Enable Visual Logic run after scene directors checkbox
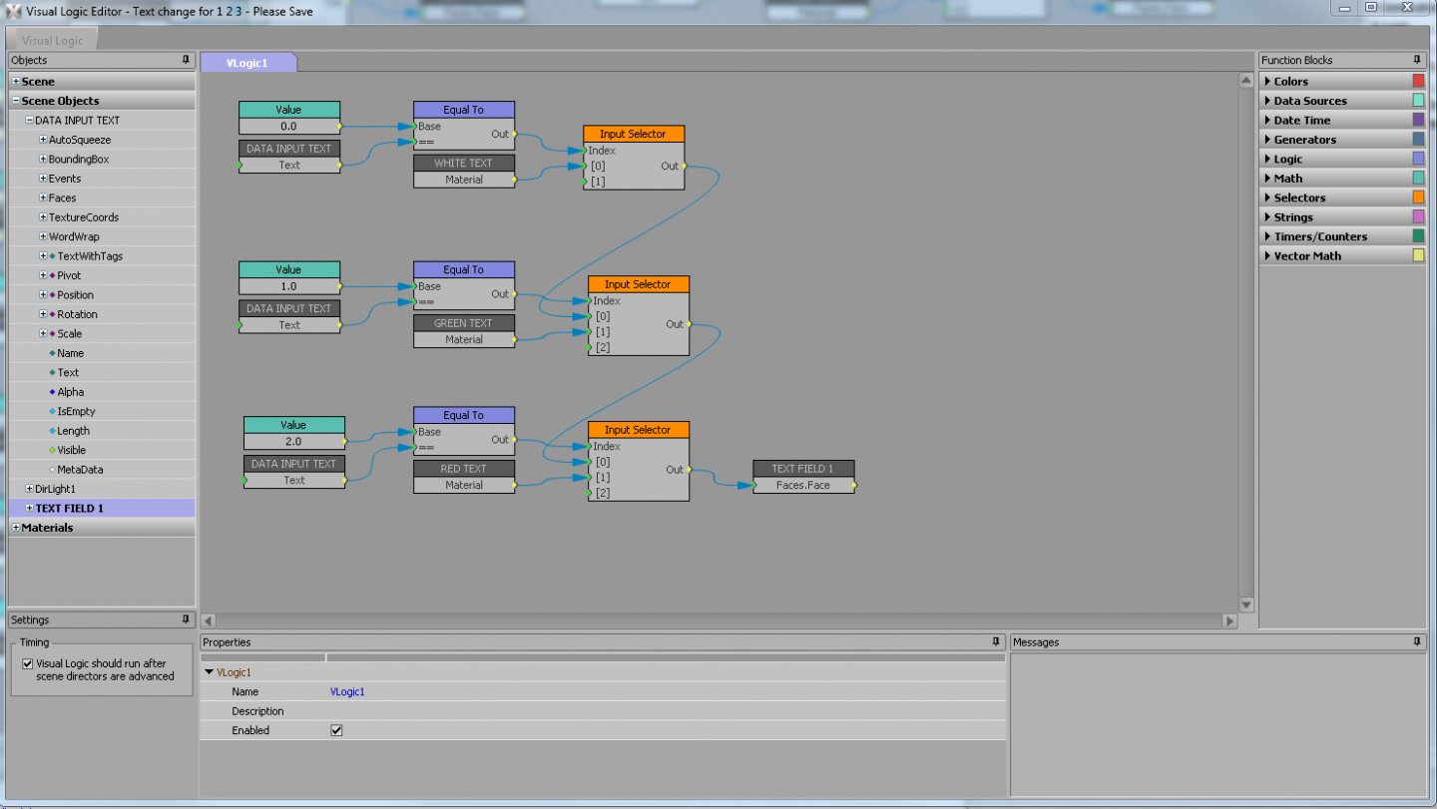1437x809 pixels. click(28, 663)
